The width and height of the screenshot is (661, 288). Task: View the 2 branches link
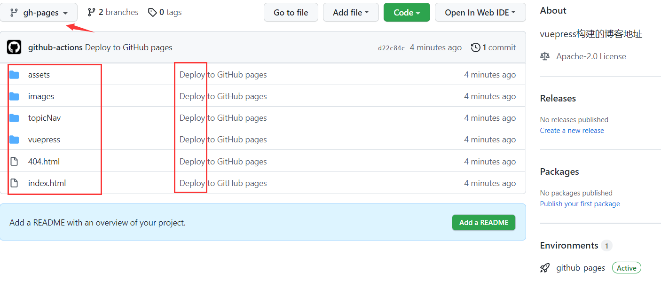[113, 12]
